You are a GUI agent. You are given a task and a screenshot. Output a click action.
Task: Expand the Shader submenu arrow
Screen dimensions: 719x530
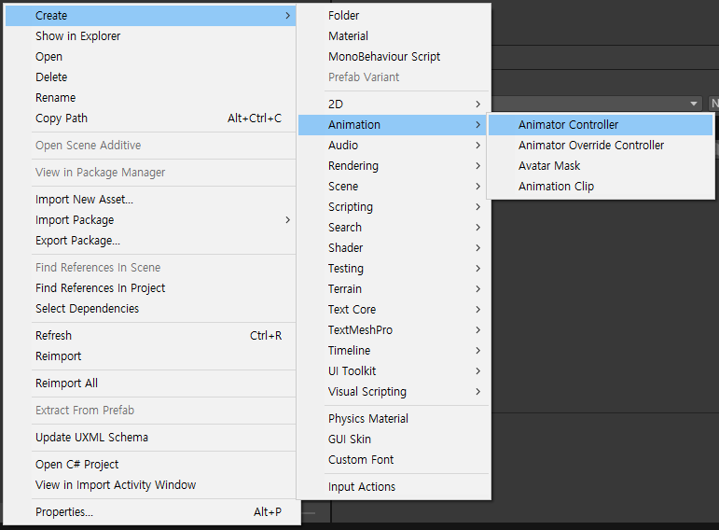[477, 248]
